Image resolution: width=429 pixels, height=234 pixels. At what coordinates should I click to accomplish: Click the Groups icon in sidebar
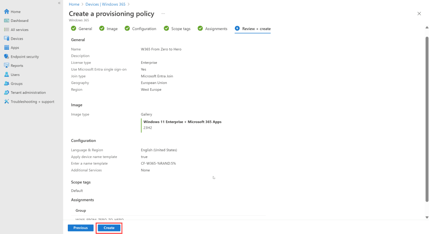pyautogui.click(x=7, y=83)
